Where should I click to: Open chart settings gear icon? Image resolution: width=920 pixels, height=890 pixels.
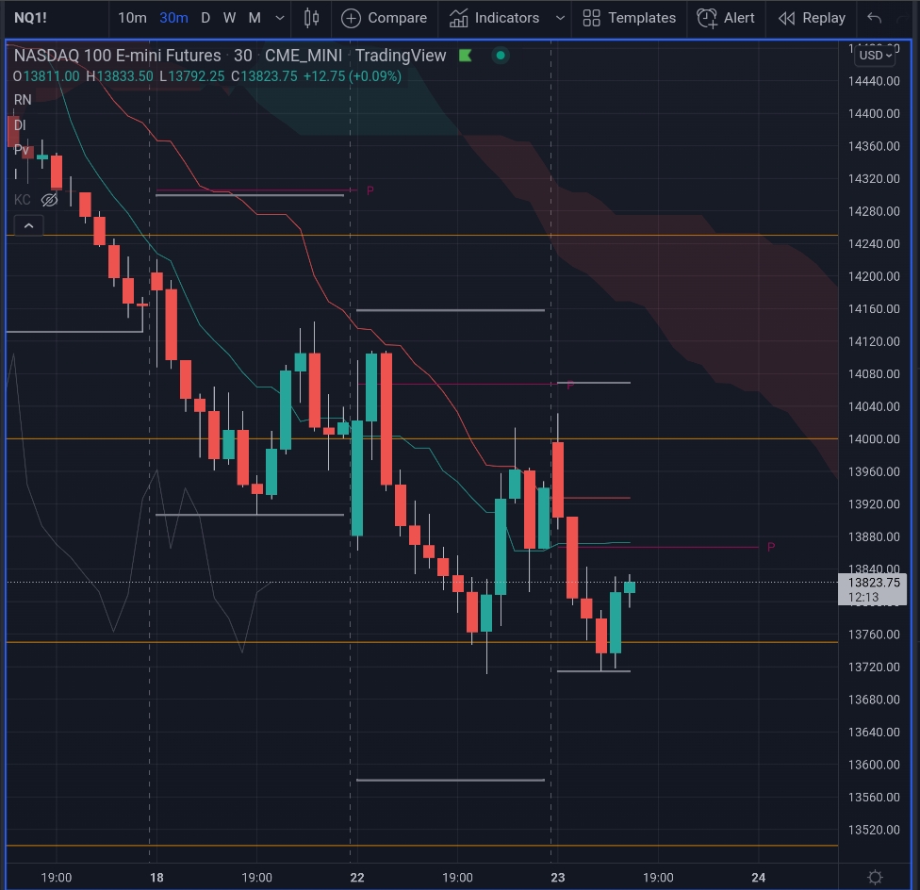(x=875, y=877)
